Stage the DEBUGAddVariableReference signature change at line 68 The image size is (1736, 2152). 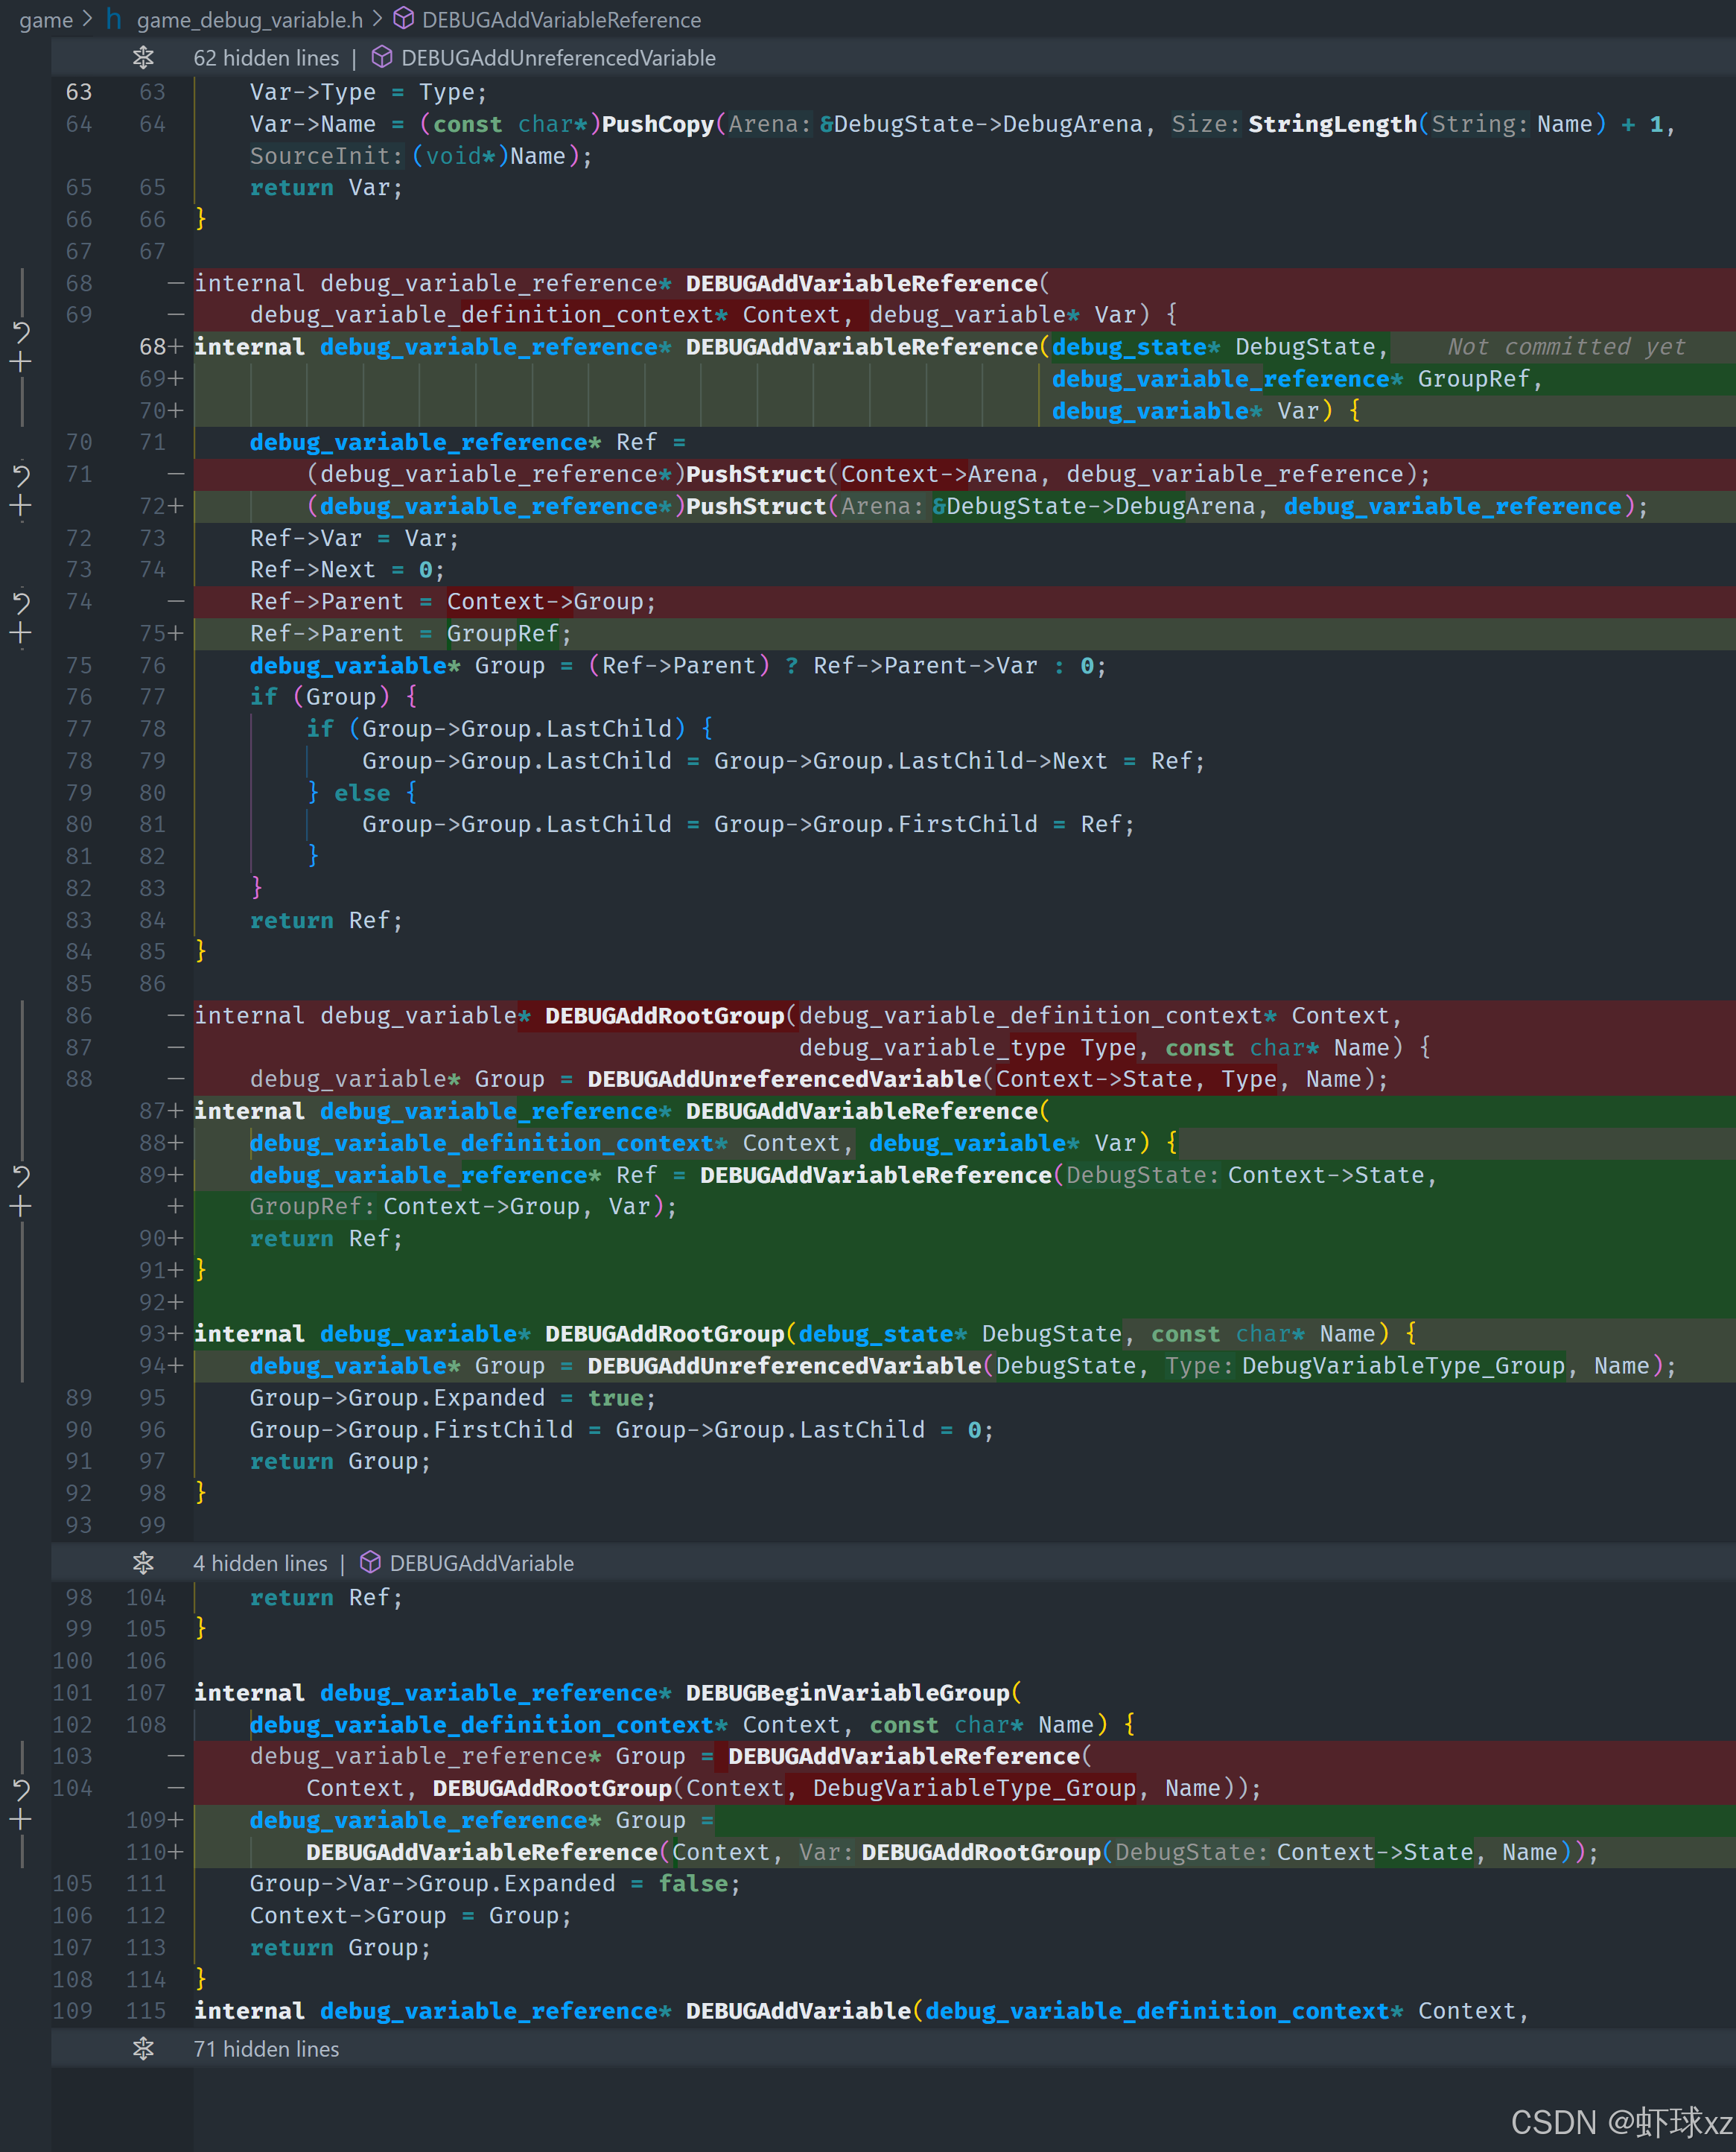(21, 362)
